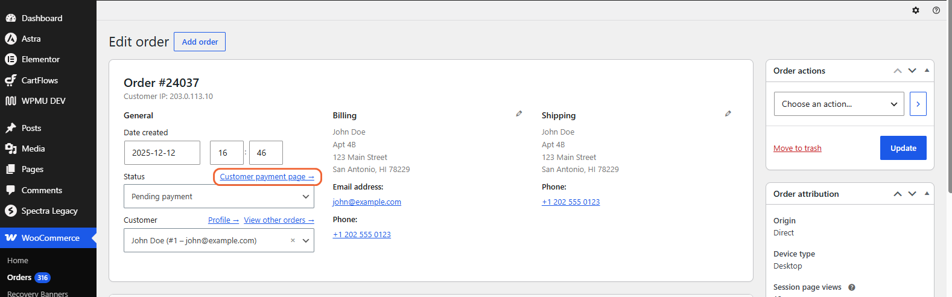Edit billing address with pencil icon
Image resolution: width=952 pixels, height=297 pixels.
click(519, 113)
